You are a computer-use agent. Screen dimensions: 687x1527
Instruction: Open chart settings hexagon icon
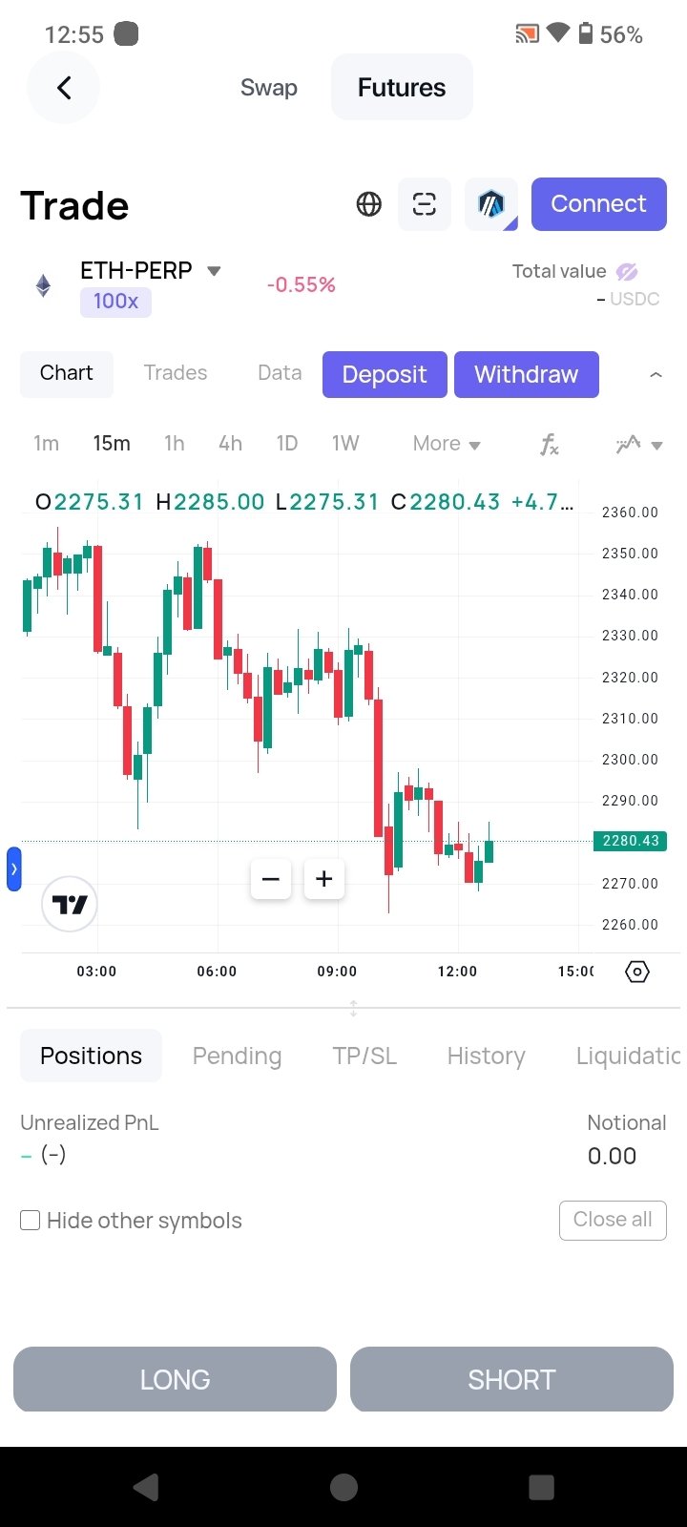click(x=637, y=972)
